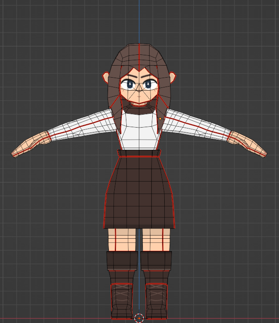Click the hand at the image's right edge
The image size is (279, 323).
coord(247,144)
